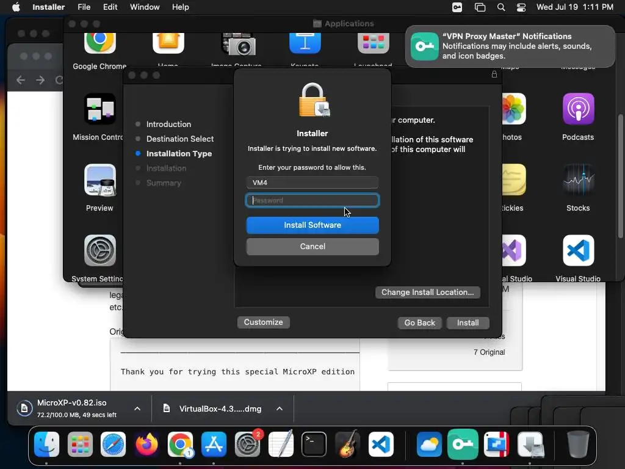Open Preview app in Applications
The height and width of the screenshot is (469, 625).
(x=99, y=180)
